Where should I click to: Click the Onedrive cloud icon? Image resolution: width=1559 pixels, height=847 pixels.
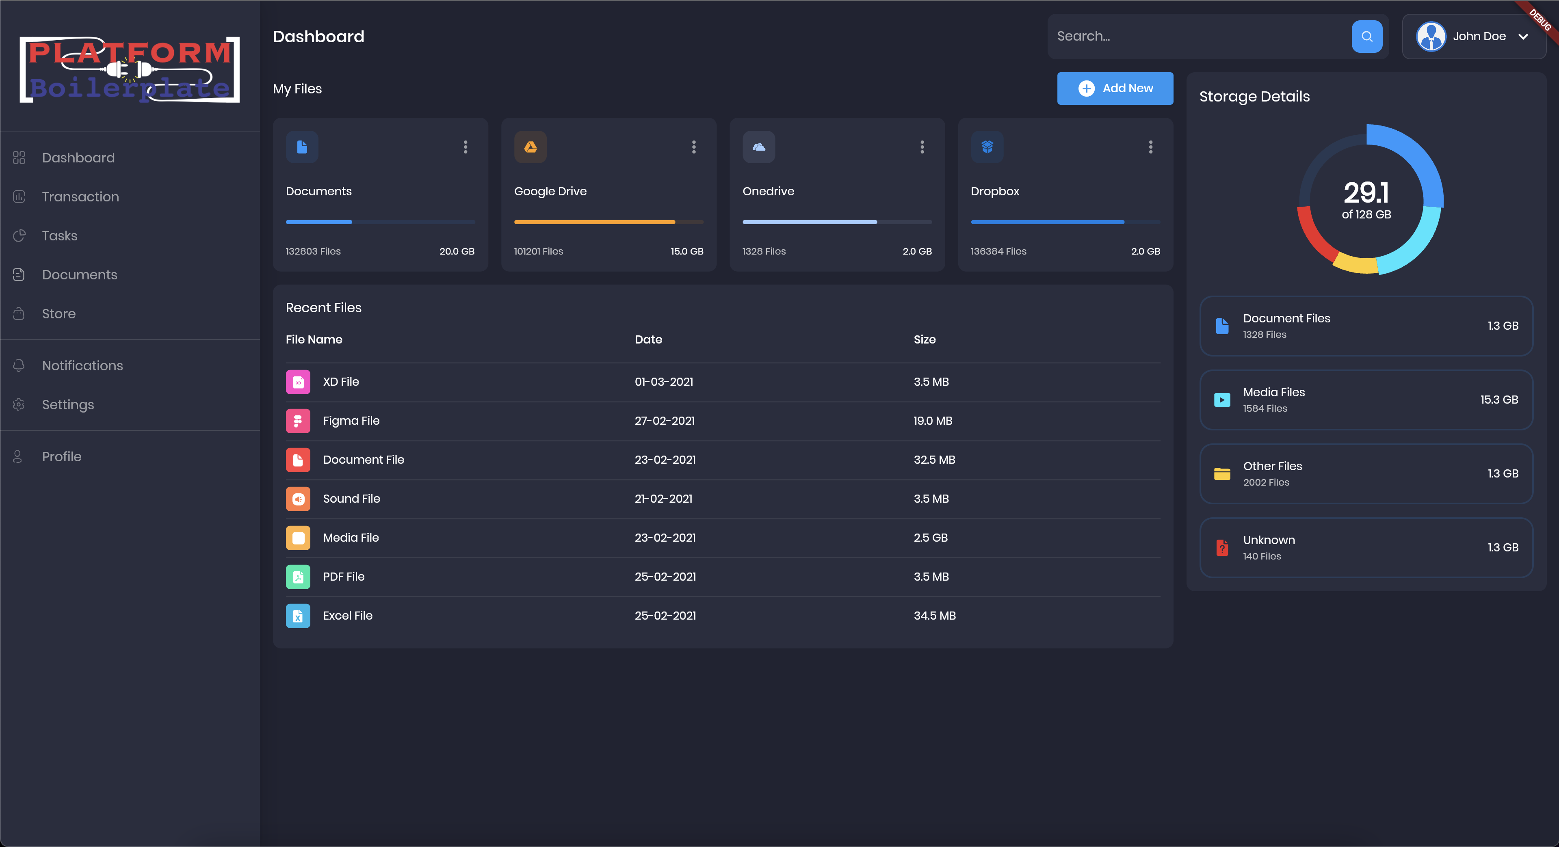[x=758, y=147]
